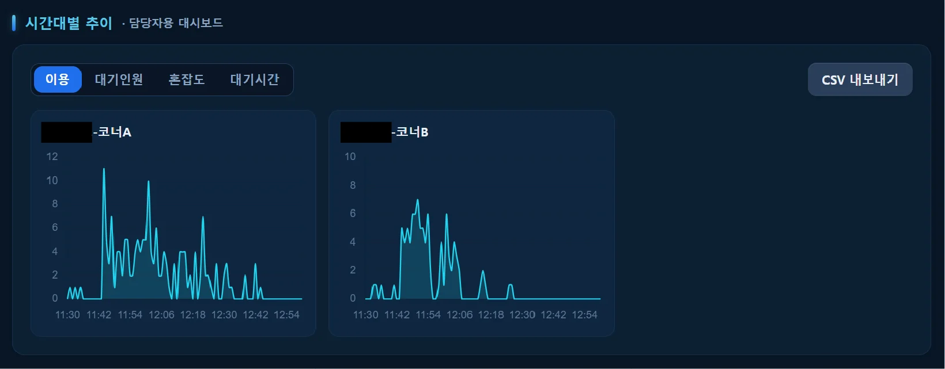
Task: Click the 12:54 label on 코너A chart
Action: click(x=286, y=315)
